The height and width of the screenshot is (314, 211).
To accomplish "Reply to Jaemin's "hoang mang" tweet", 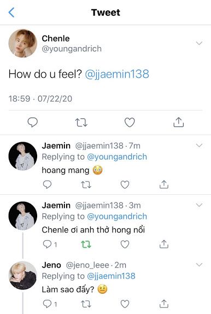I will [x=47, y=185].
